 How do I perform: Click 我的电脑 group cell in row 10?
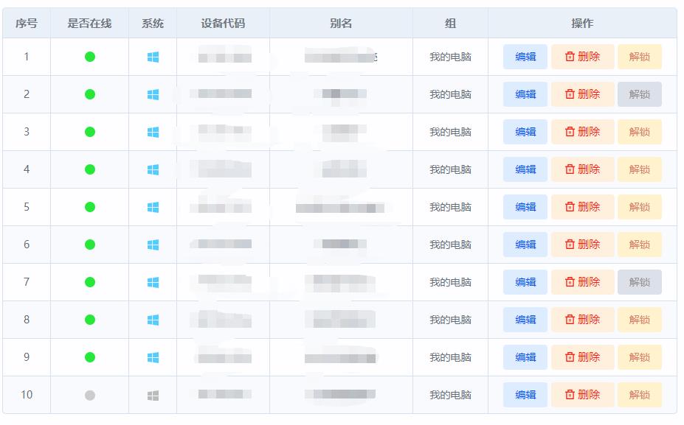450,395
